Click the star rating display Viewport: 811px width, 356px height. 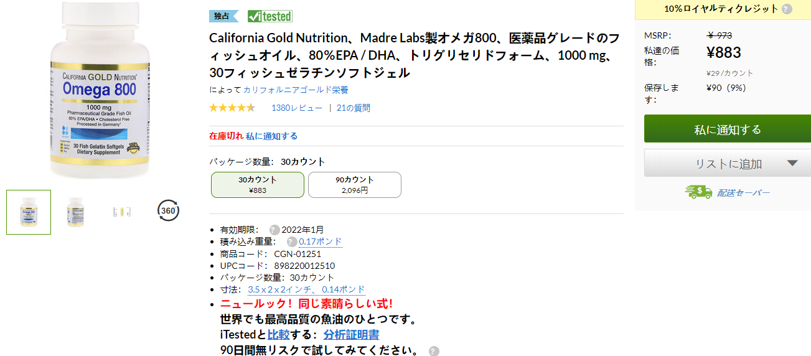[232, 108]
